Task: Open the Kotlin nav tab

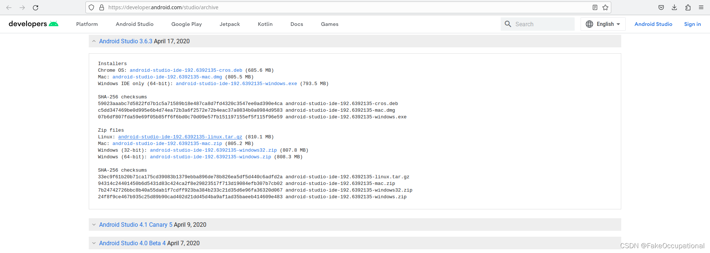Action: click(265, 24)
